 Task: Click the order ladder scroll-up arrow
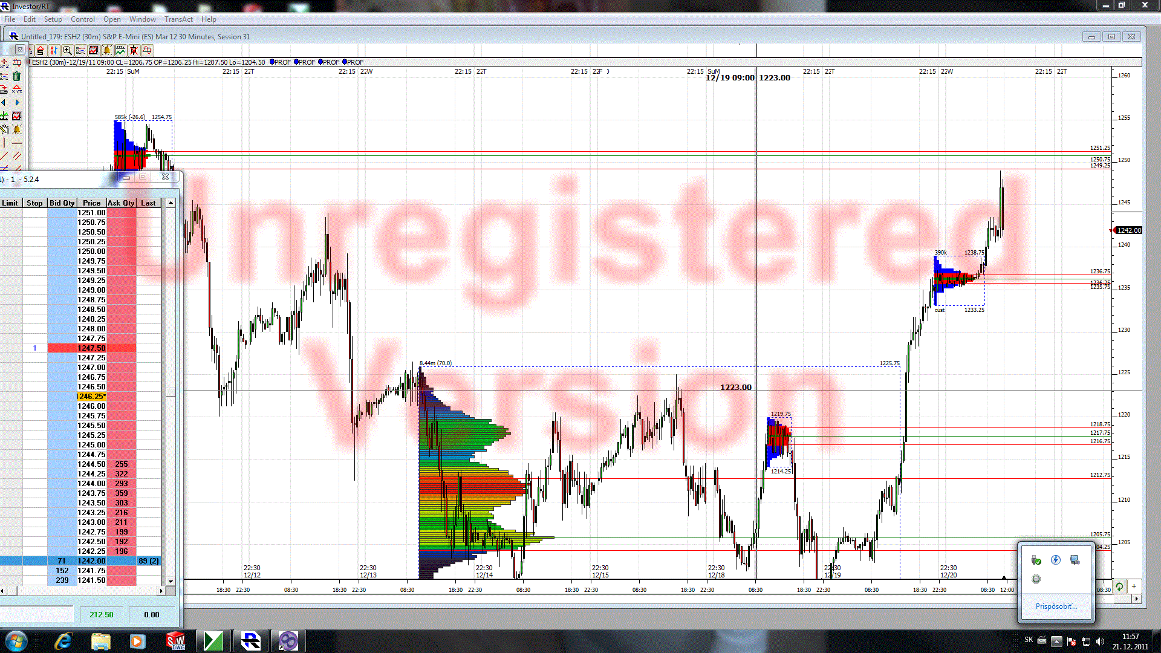coord(171,203)
